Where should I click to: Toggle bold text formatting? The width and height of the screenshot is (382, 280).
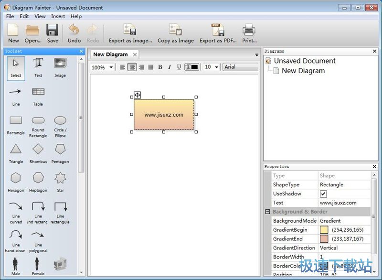tap(160, 67)
